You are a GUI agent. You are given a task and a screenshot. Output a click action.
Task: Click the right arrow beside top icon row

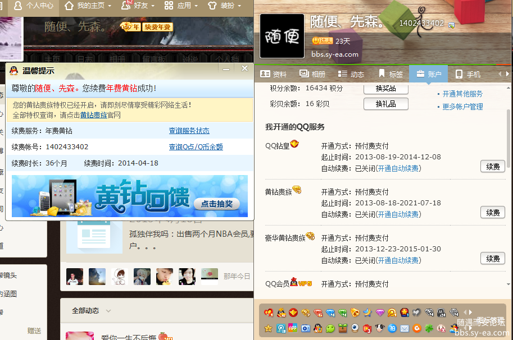(471, 313)
